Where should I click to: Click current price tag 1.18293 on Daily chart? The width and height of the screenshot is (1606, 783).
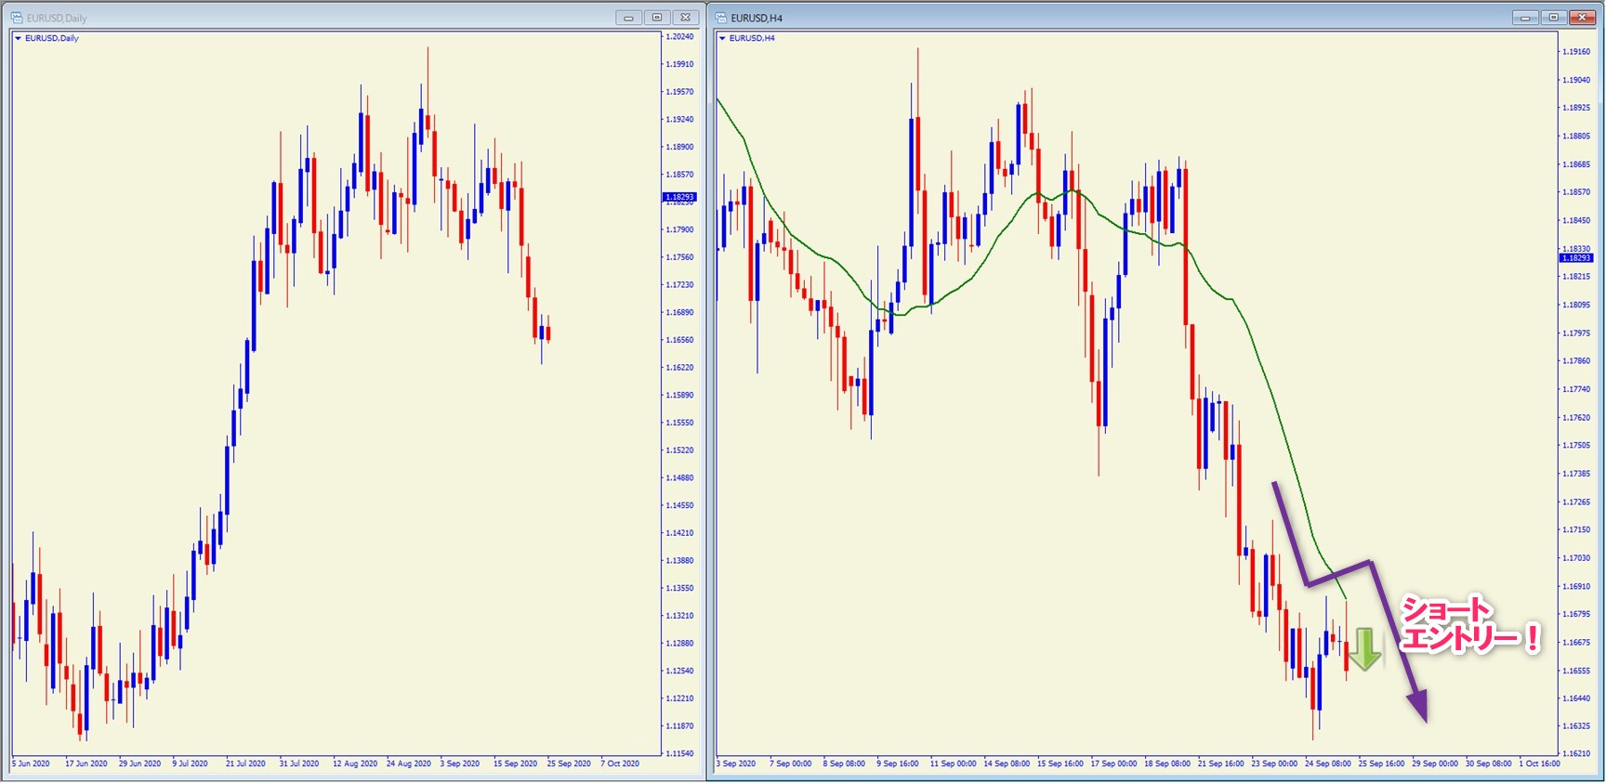pos(678,197)
